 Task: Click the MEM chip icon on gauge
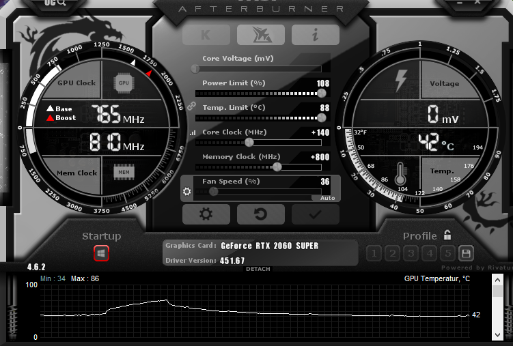coord(124,172)
